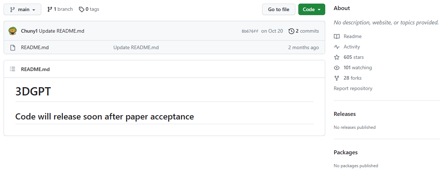Click the Activity pulse icon
Viewport: 448px width, 174px height.
[337, 47]
